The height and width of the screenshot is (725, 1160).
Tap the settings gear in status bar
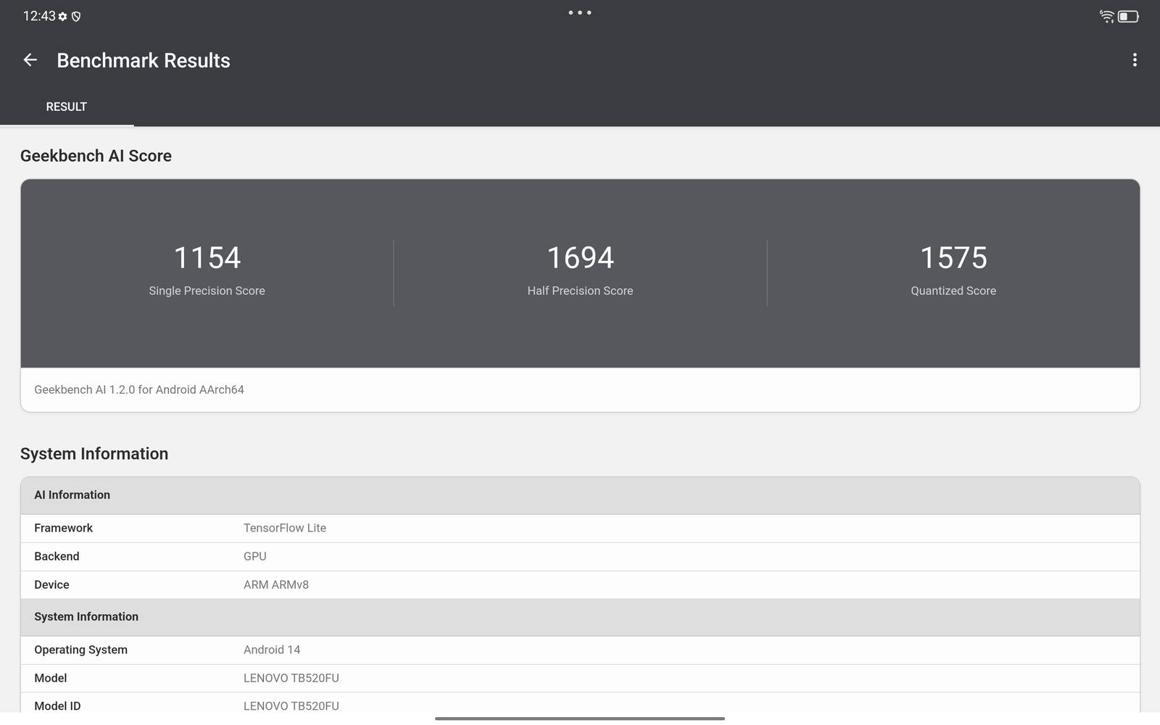[63, 17]
